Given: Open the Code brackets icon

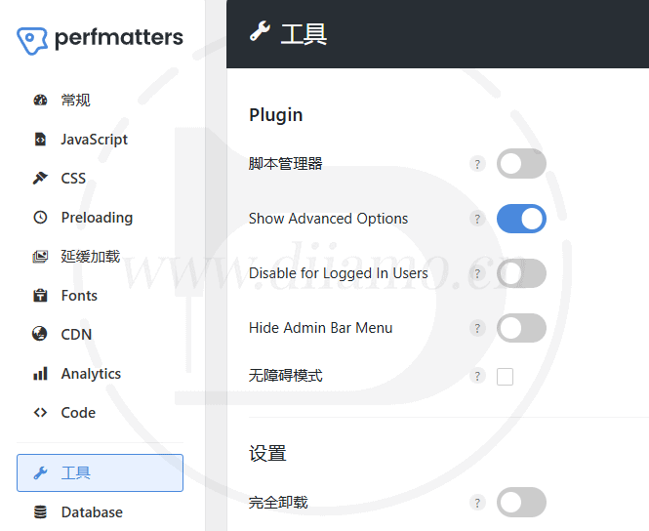Looking at the screenshot, I should point(40,413).
